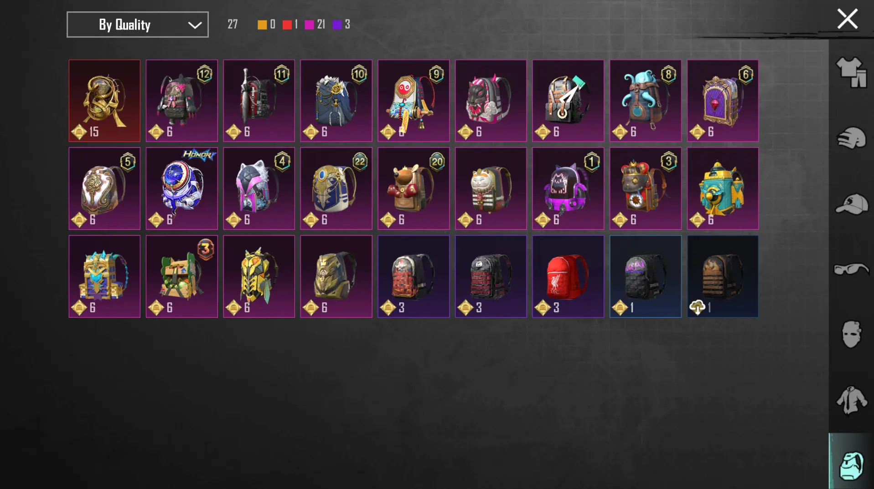Open the cap headwear category icon
The image size is (874, 489).
coord(851,204)
